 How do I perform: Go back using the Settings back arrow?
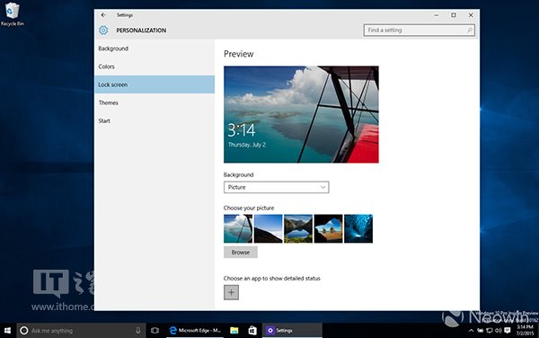[x=103, y=15]
